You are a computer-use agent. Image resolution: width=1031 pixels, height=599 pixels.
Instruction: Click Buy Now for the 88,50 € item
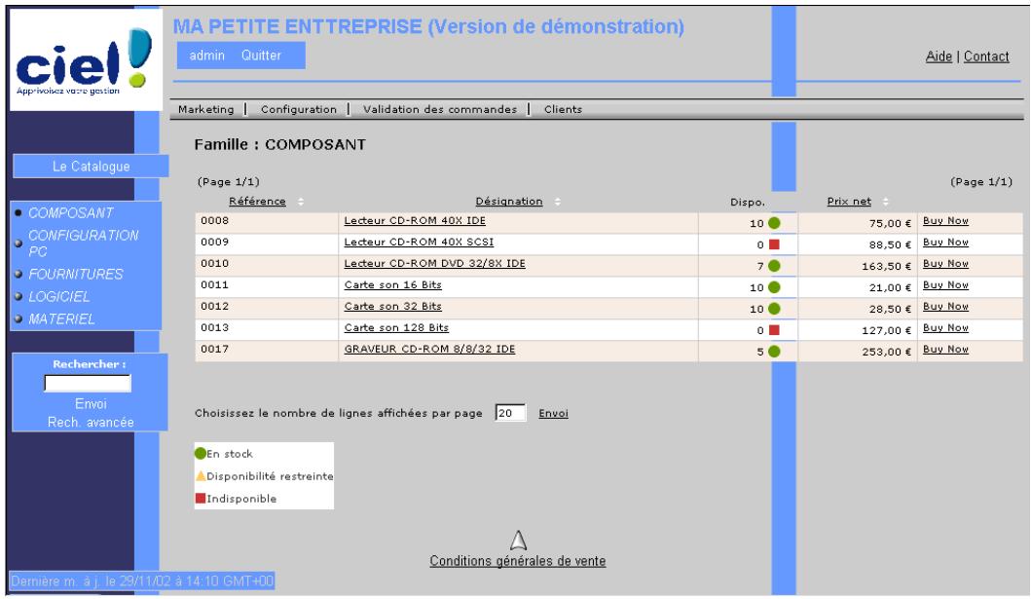(x=945, y=242)
